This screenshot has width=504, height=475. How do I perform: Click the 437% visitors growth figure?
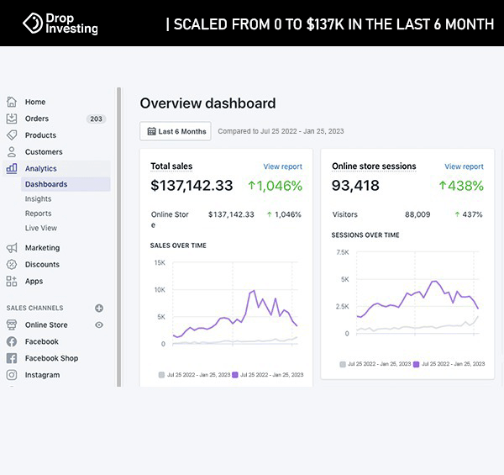point(469,214)
